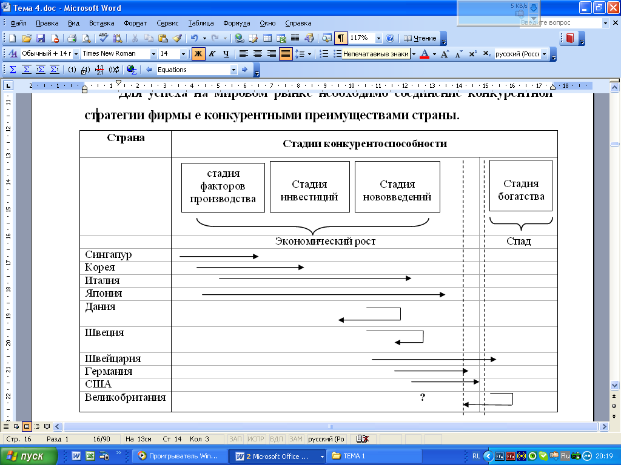
Task: Toggle bold formatting Ж
Action: pos(198,54)
